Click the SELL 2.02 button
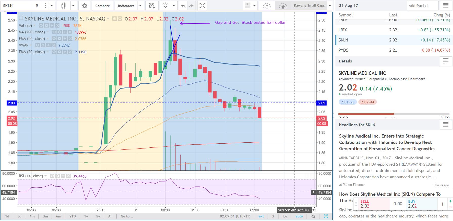The image size is (453, 221). pos(374,204)
